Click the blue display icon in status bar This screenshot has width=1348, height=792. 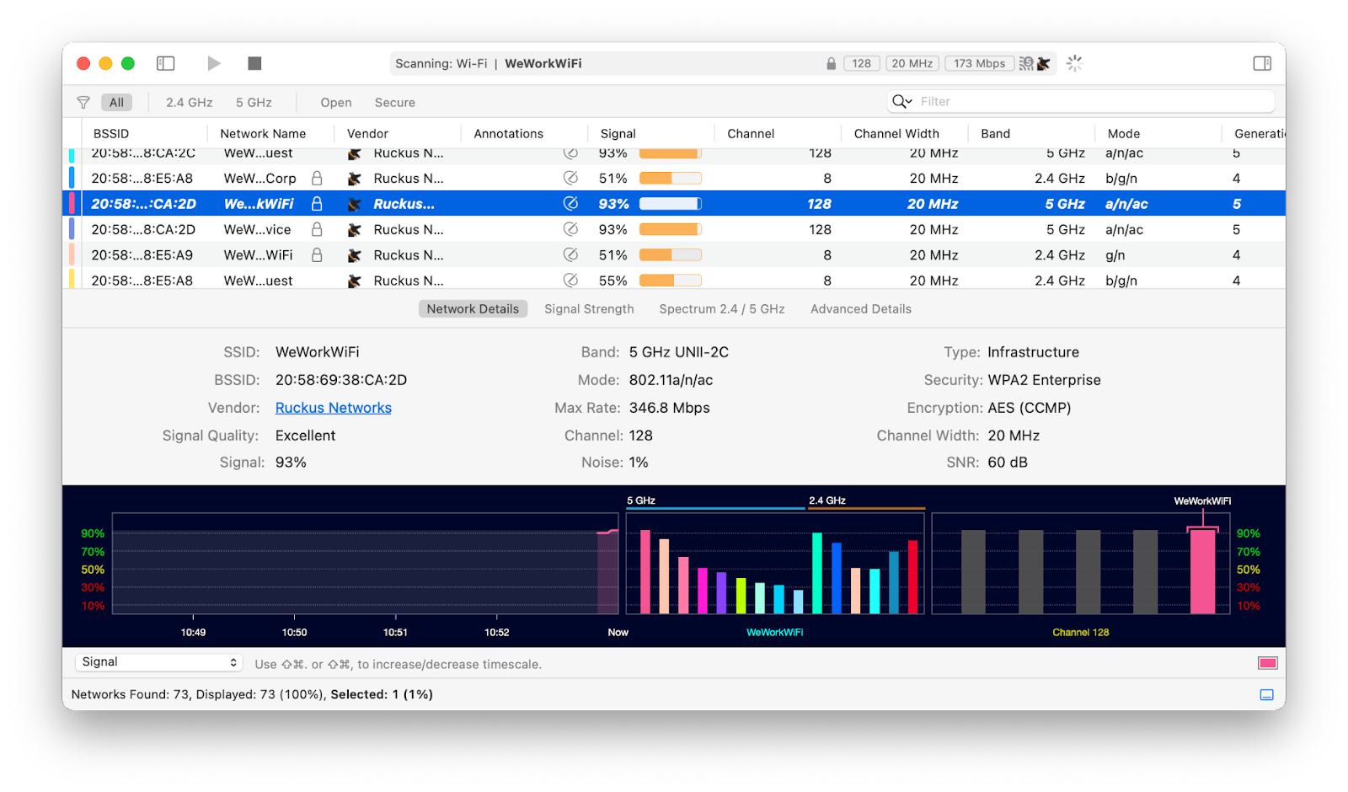click(x=1266, y=695)
